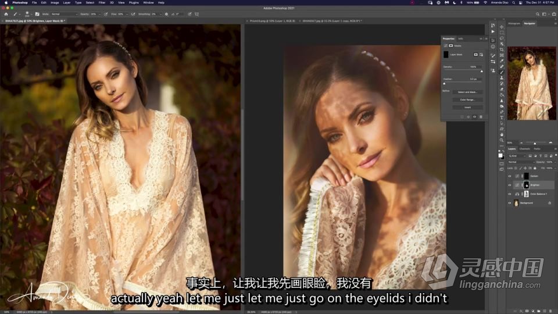Click the Home icon in options bar
This screenshot has height=314, width=558.
pos(6,14)
